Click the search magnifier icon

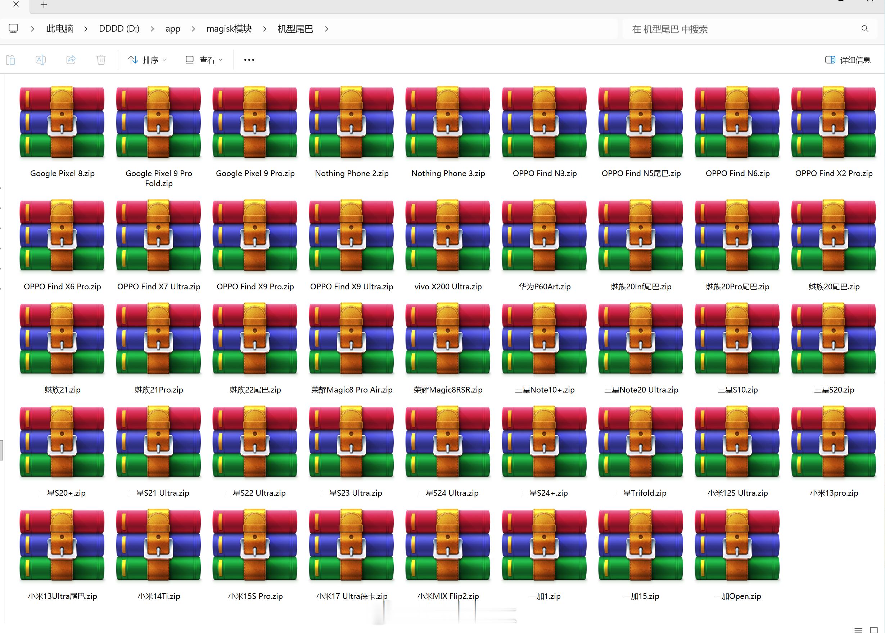point(865,29)
